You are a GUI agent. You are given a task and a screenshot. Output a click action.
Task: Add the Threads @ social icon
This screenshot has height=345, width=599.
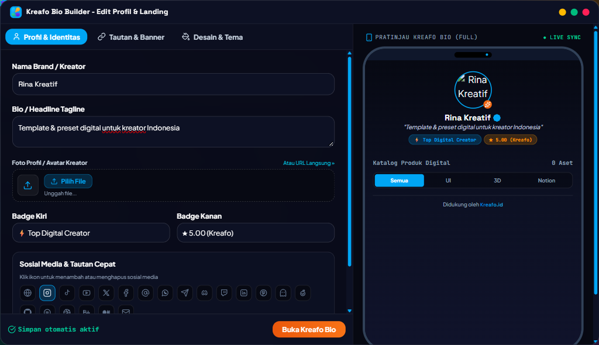tap(146, 293)
